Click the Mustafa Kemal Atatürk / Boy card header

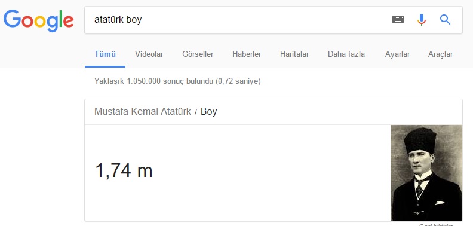(274, 112)
